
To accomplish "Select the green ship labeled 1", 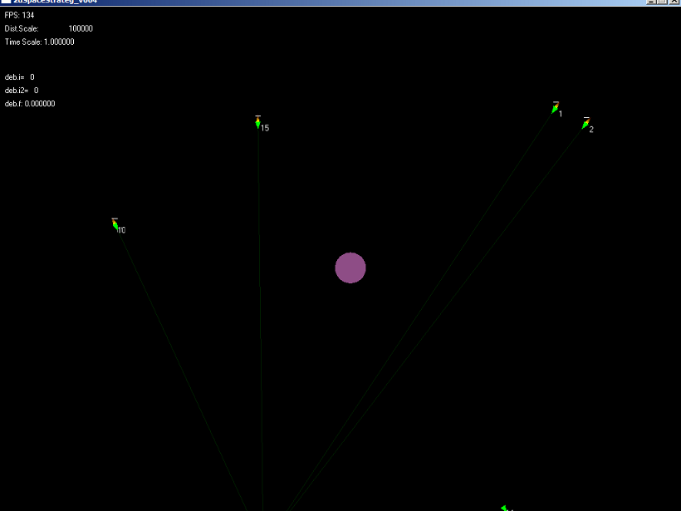I will point(555,109).
